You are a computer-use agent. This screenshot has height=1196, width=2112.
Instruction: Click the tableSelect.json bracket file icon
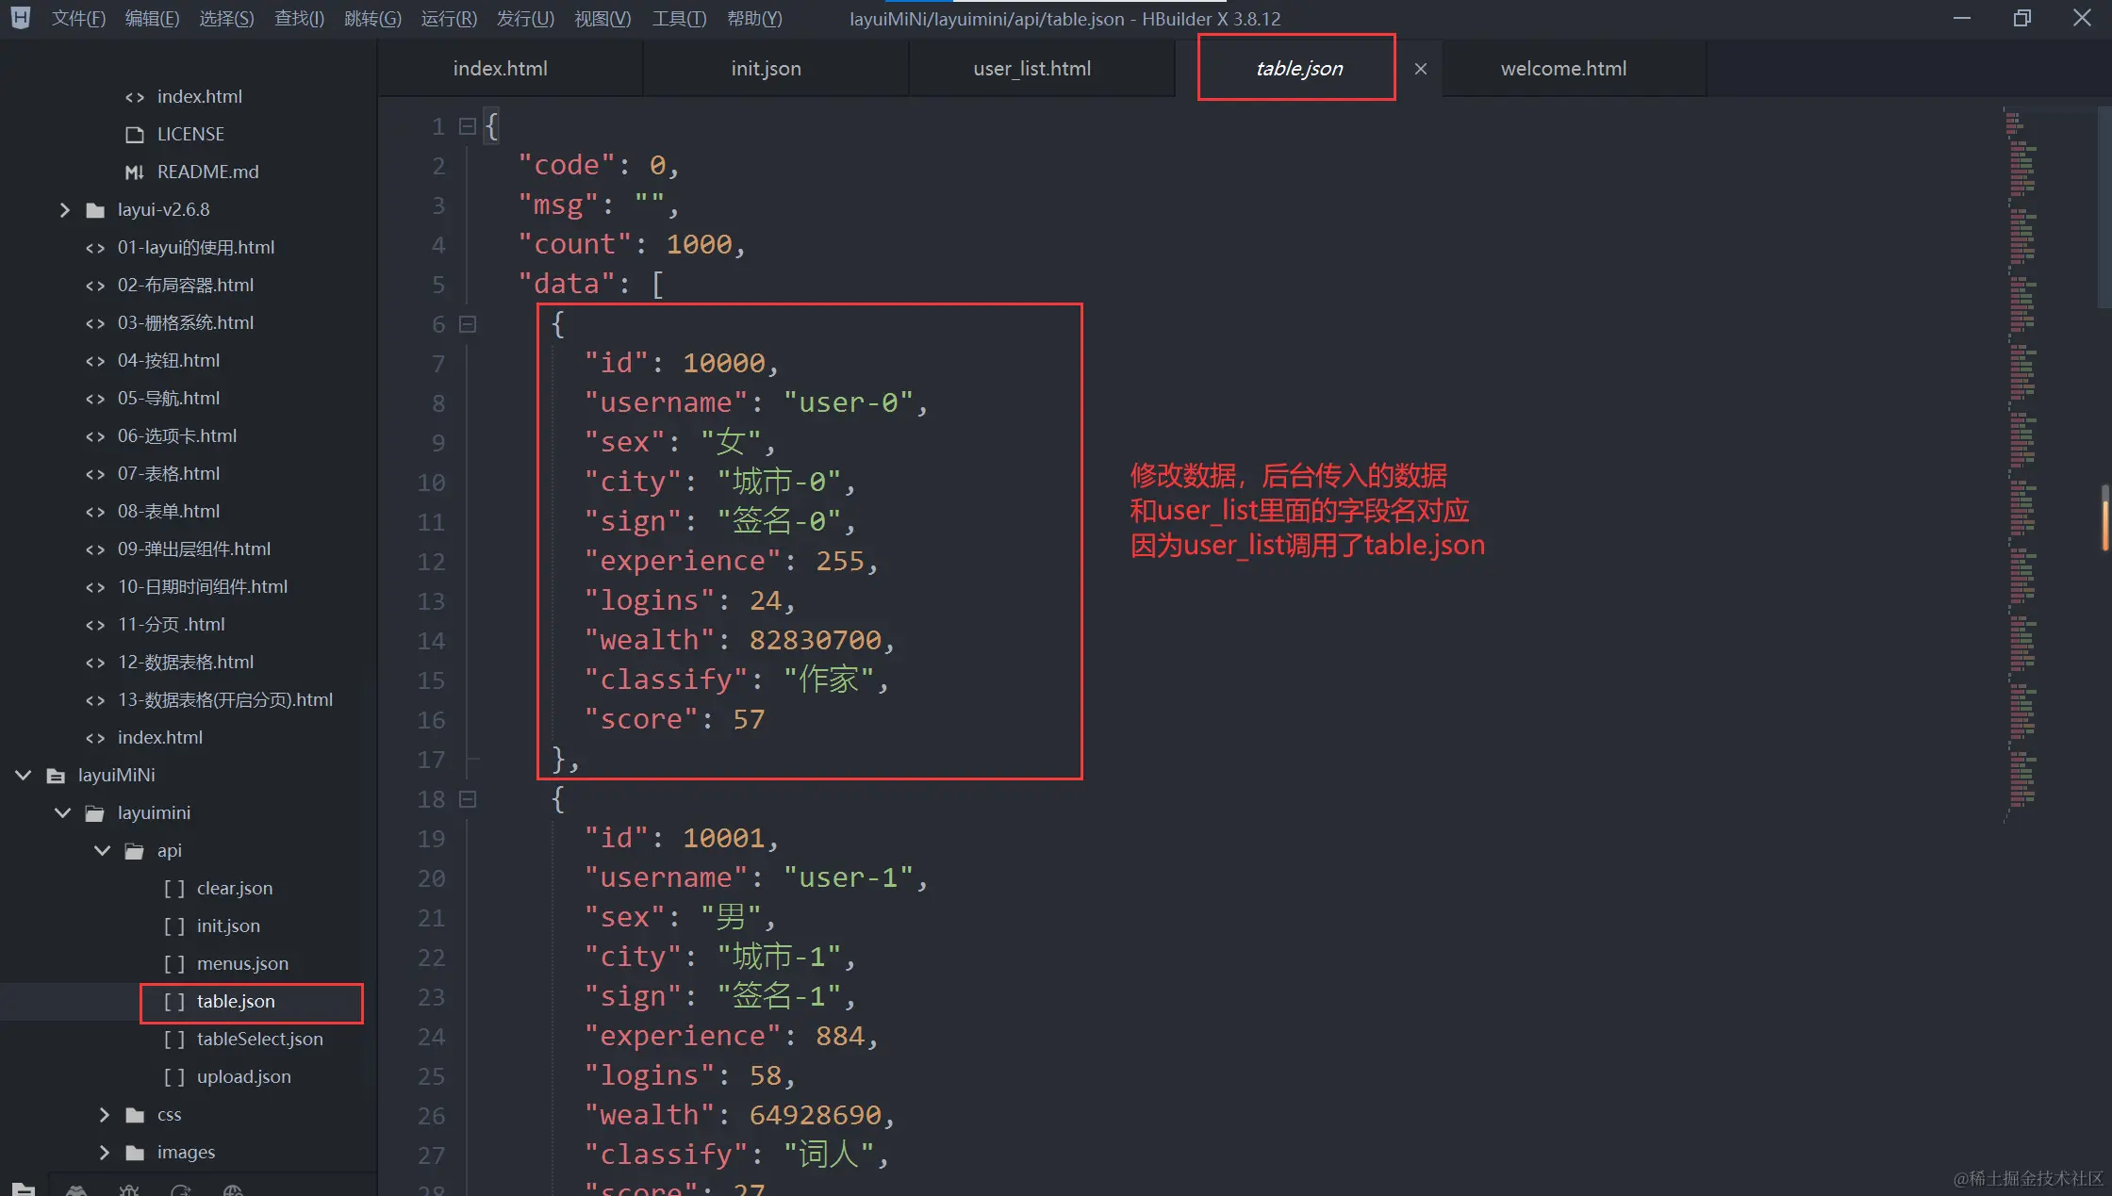(174, 1040)
